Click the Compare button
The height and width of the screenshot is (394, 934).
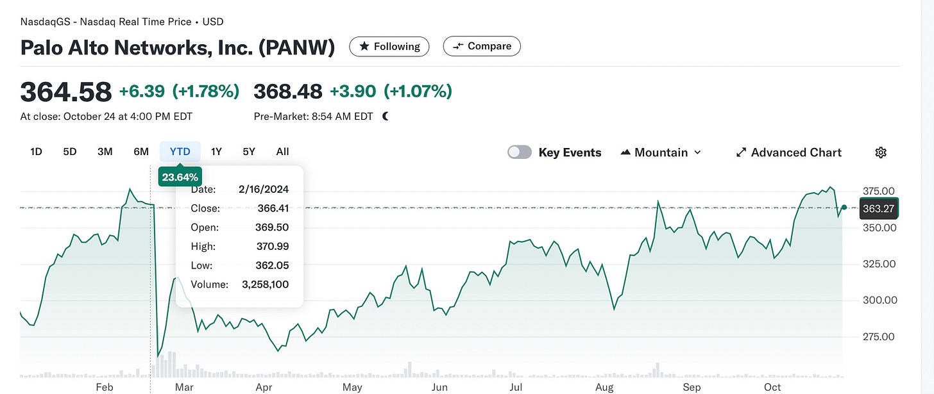pyautogui.click(x=482, y=46)
